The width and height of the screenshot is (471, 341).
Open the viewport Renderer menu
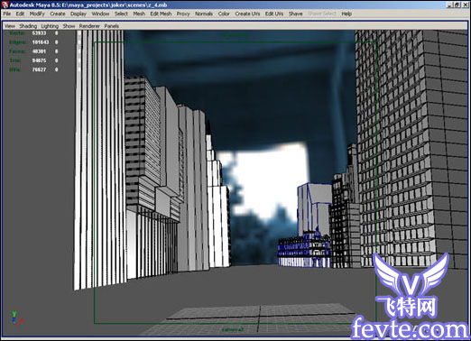(x=89, y=26)
